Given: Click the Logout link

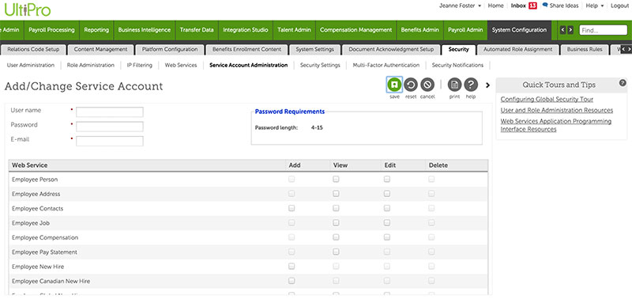Looking at the screenshot, I should tap(619, 6).
